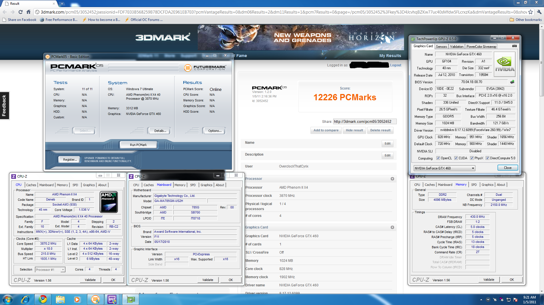Open the Other bookmarks folder
The width and height of the screenshot is (544, 305).
pyautogui.click(x=526, y=20)
